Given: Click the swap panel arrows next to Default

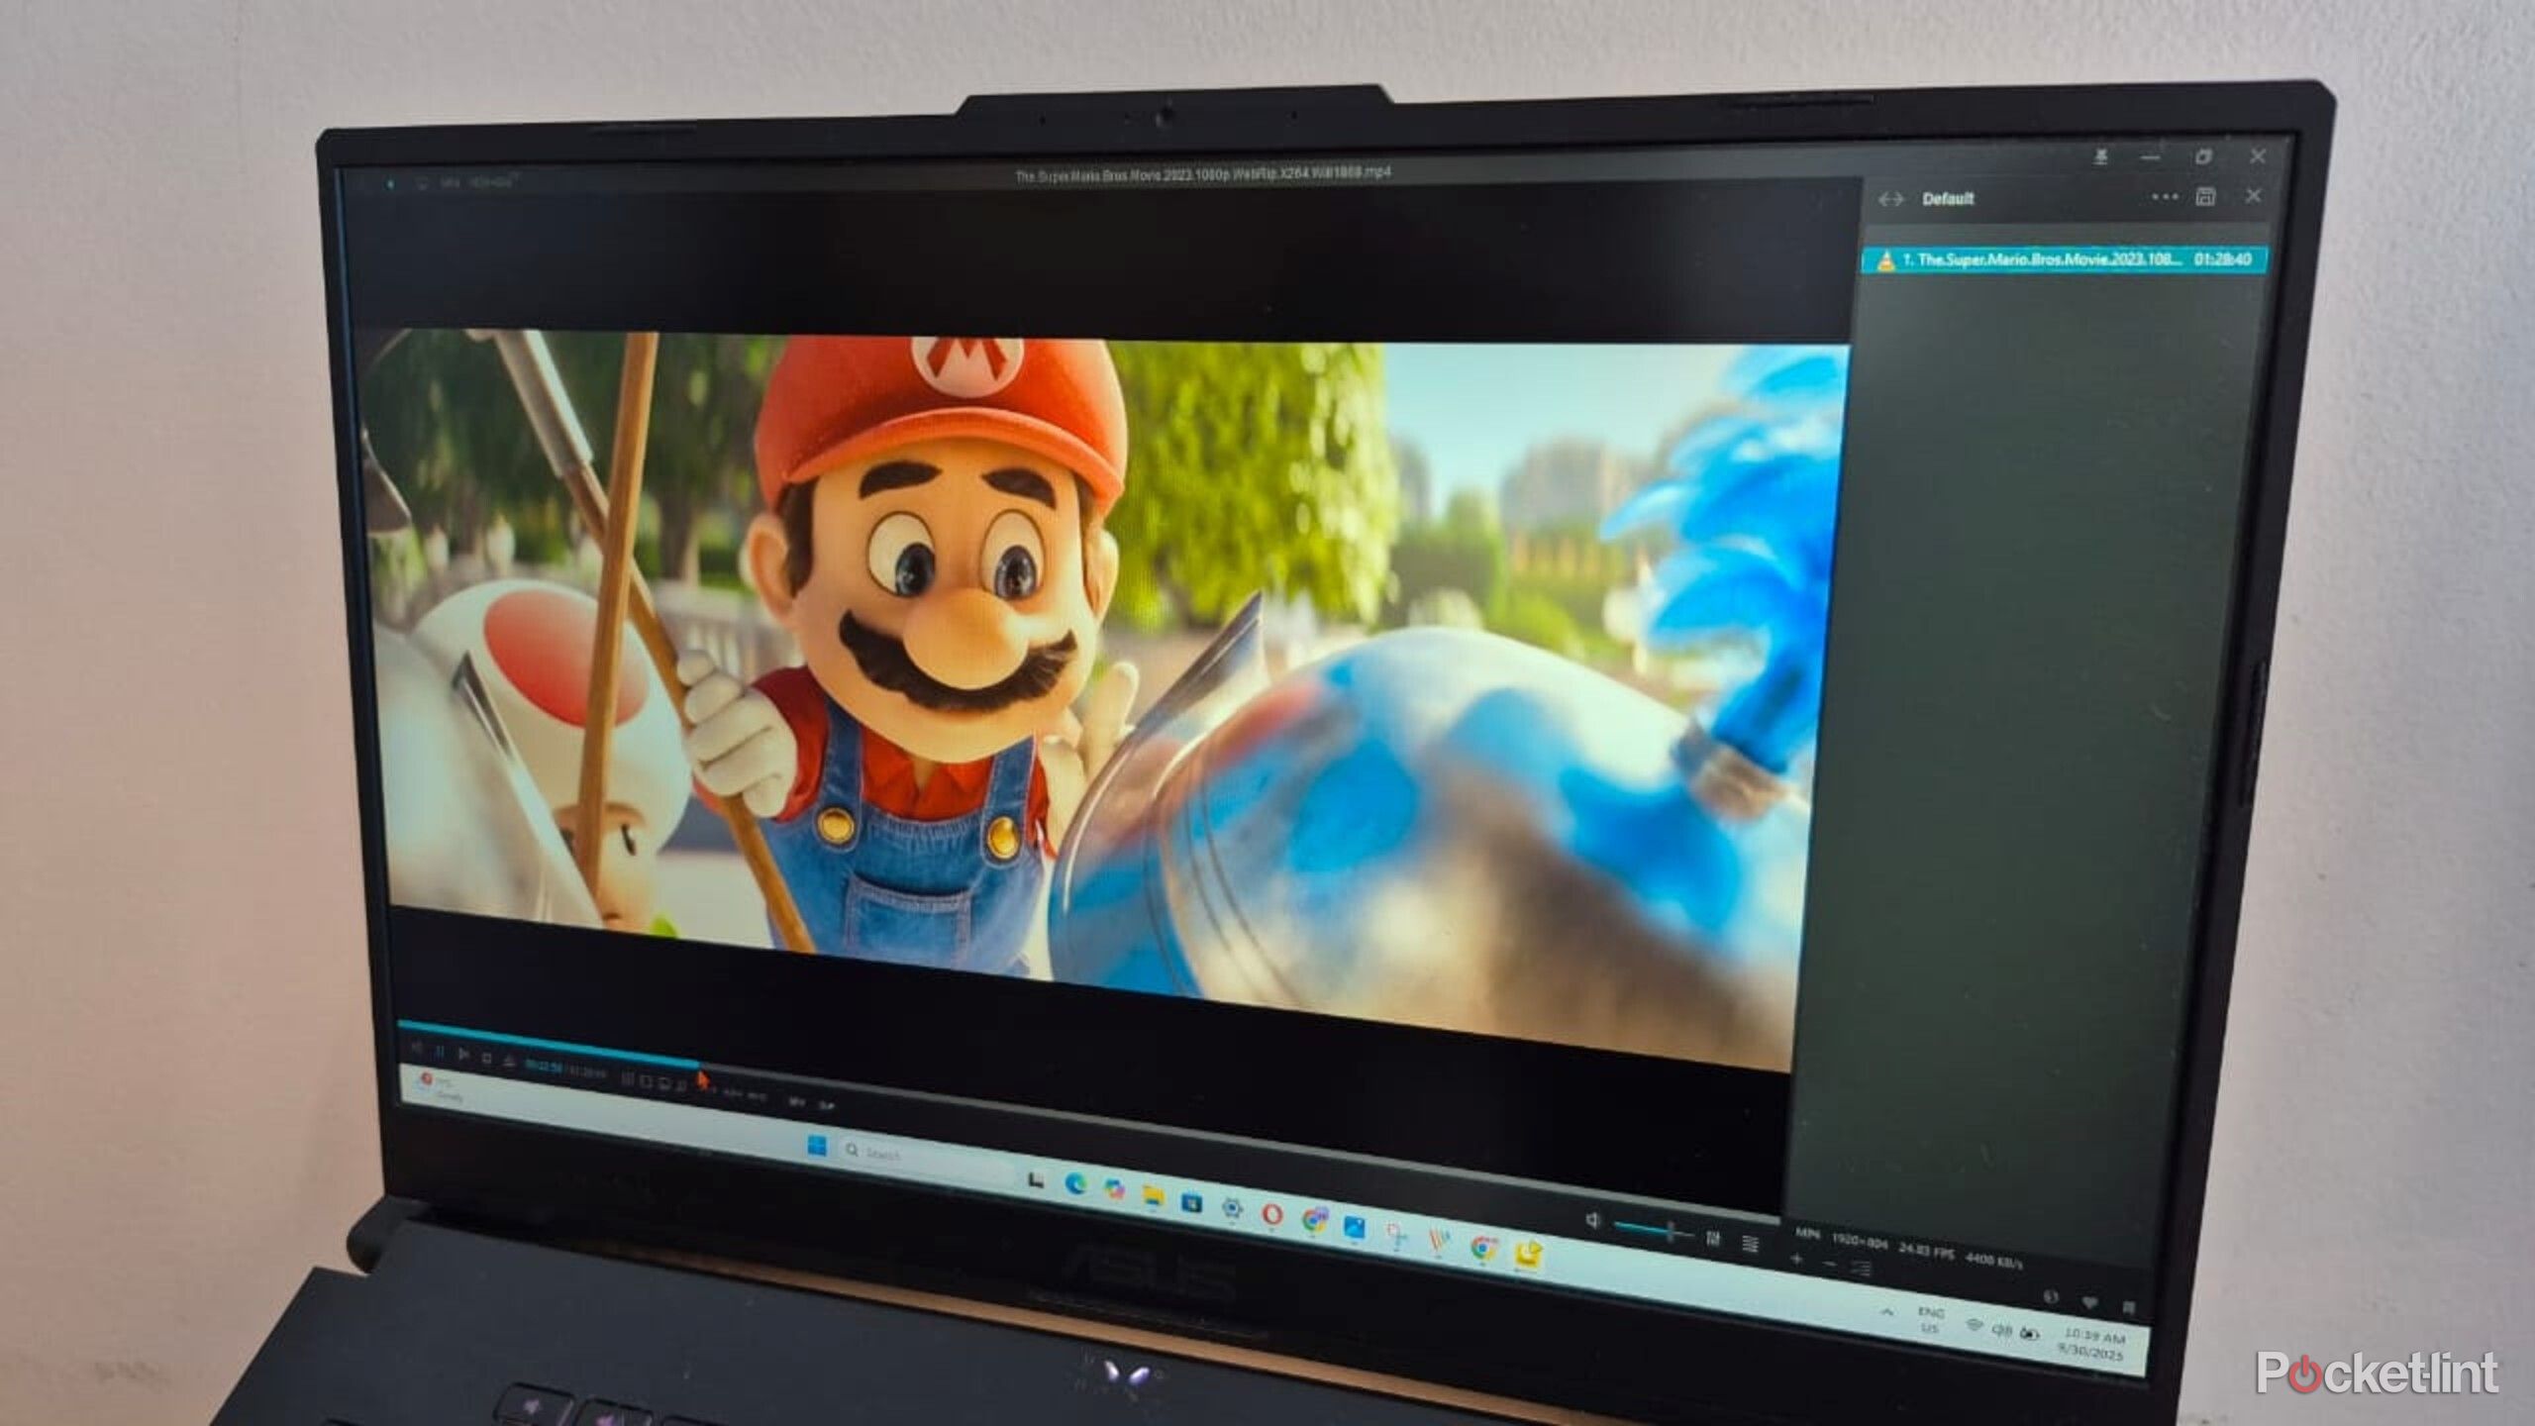Looking at the screenshot, I should pos(1891,199).
